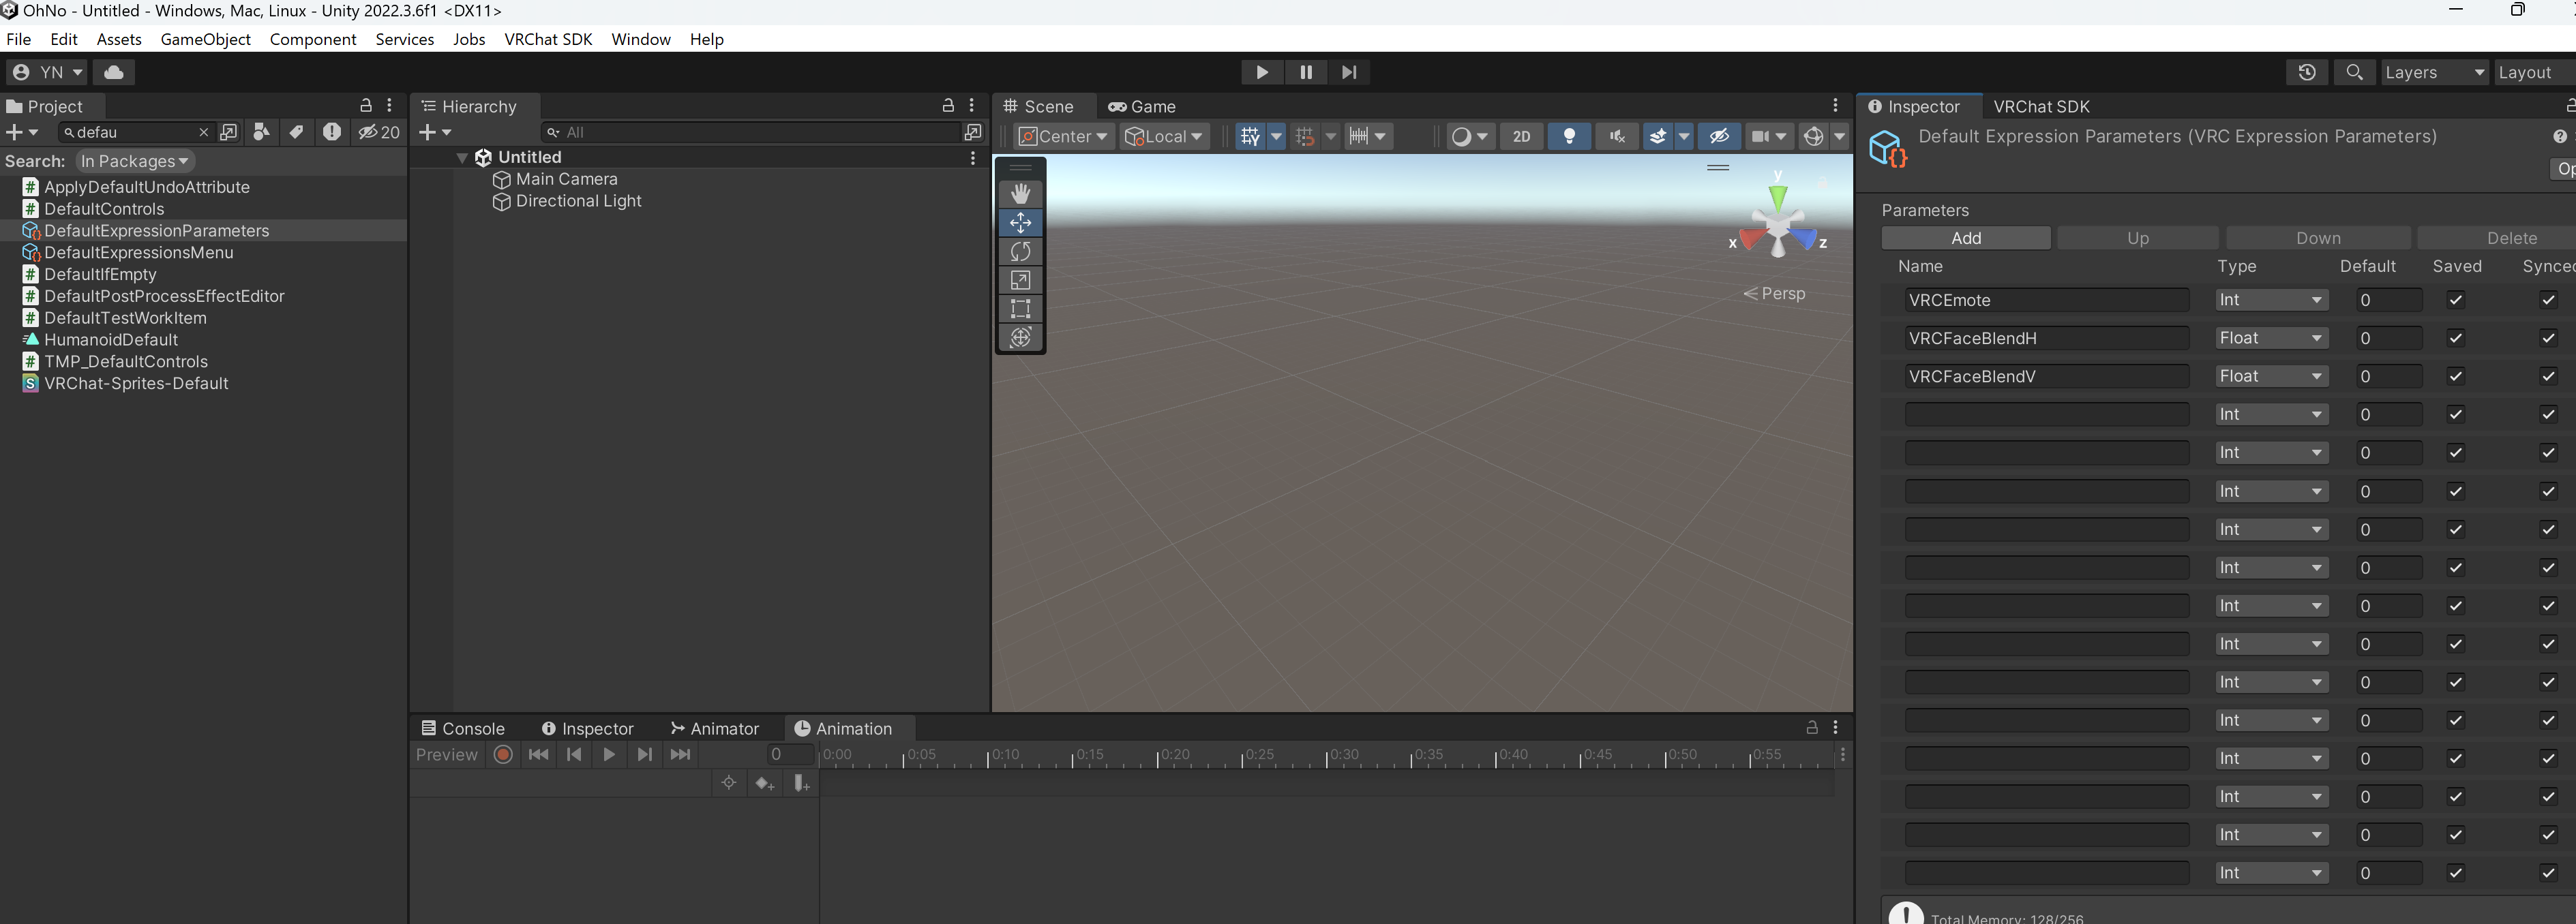Enable animation Record button
The width and height of the screenshot is (2576, 924).
[503, 754]
